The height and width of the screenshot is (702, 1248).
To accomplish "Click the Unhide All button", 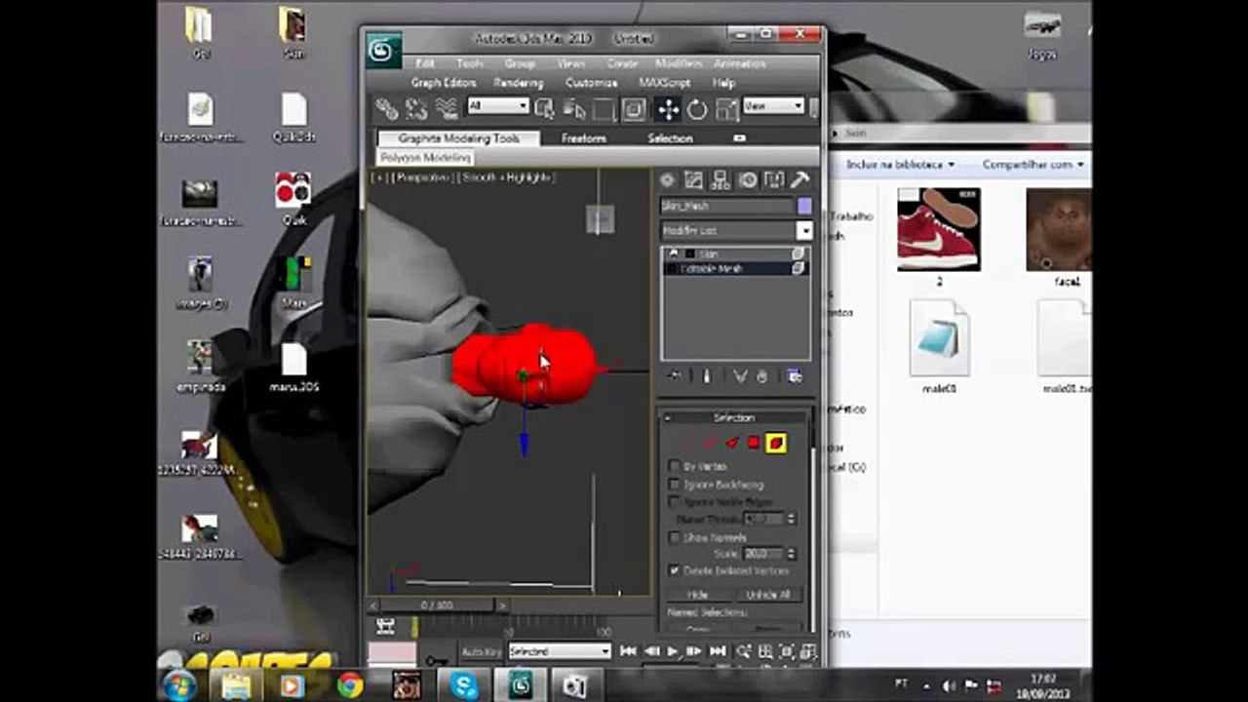I will [768, 595].
